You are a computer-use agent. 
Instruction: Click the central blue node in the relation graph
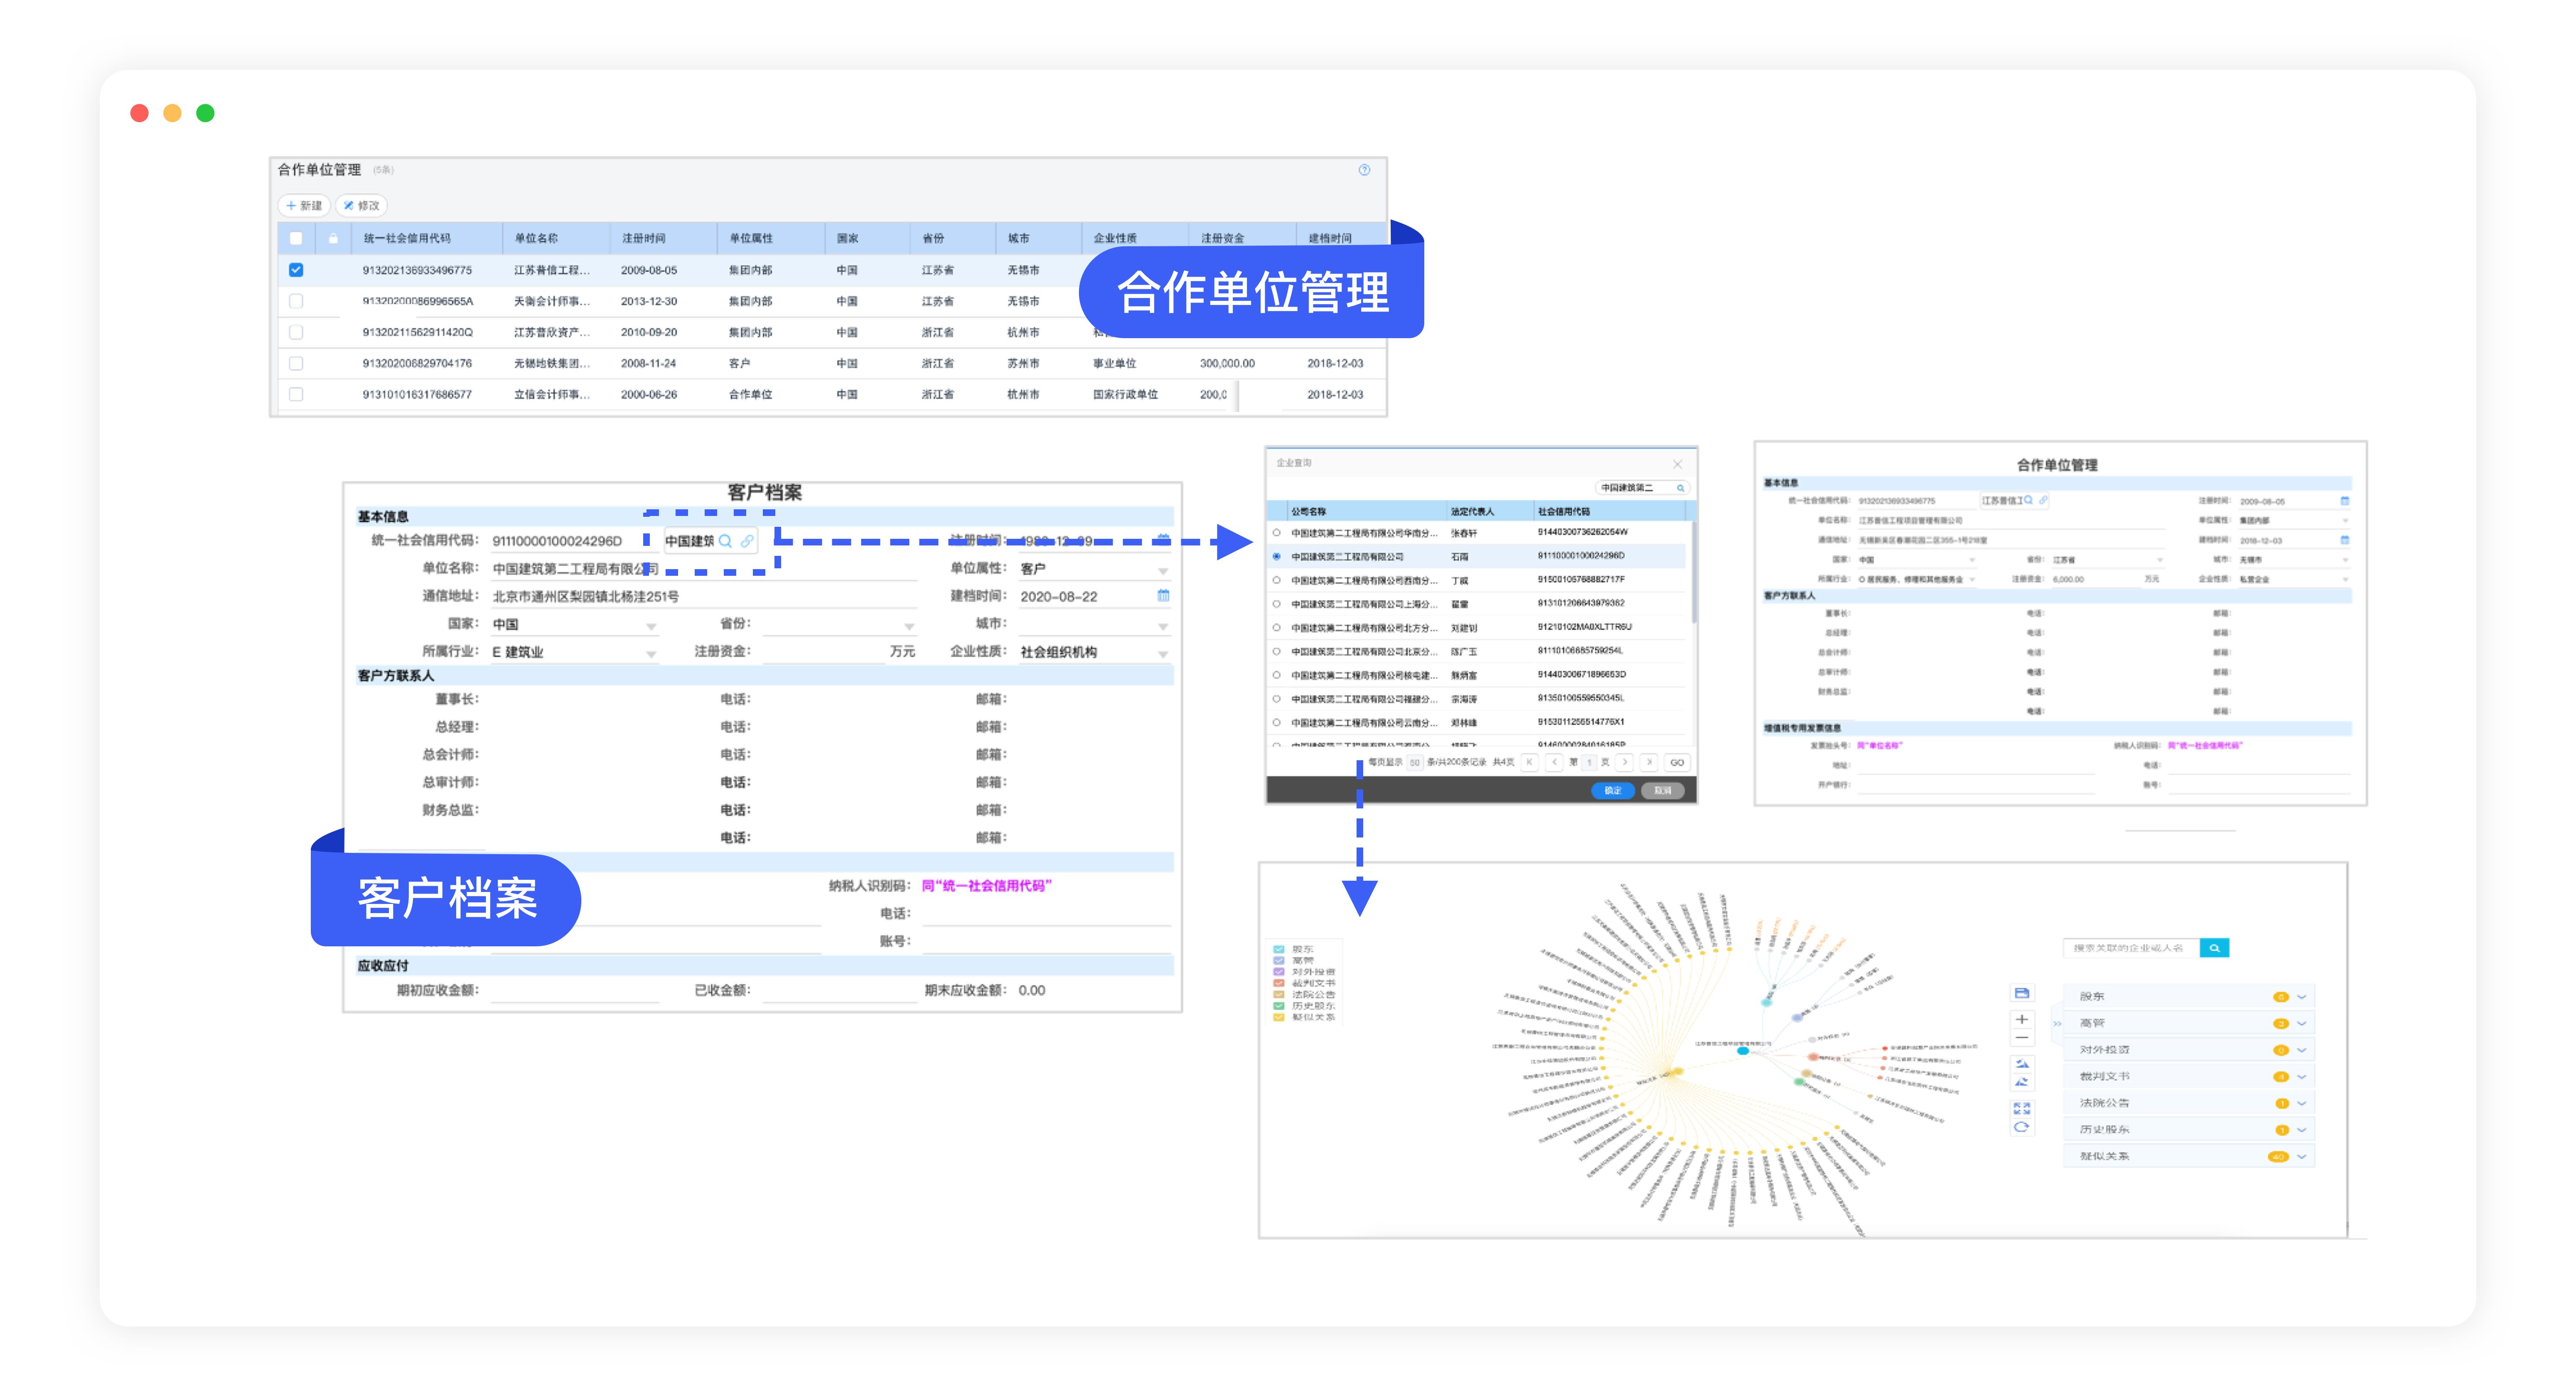[1743, 1051]
